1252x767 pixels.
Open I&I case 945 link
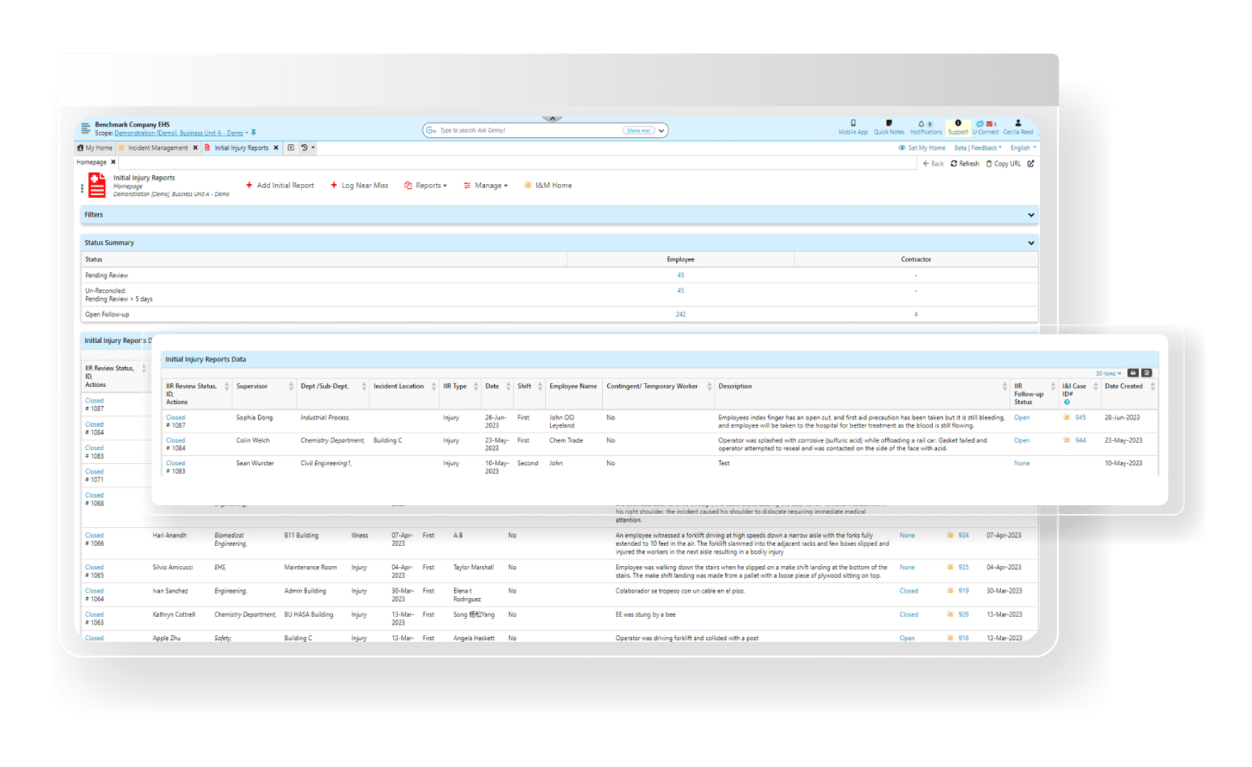[x=1081, y=418]
